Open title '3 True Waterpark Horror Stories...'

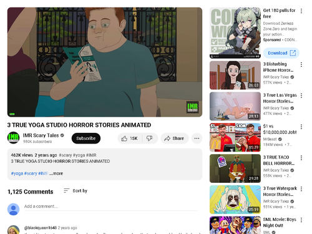280,191
